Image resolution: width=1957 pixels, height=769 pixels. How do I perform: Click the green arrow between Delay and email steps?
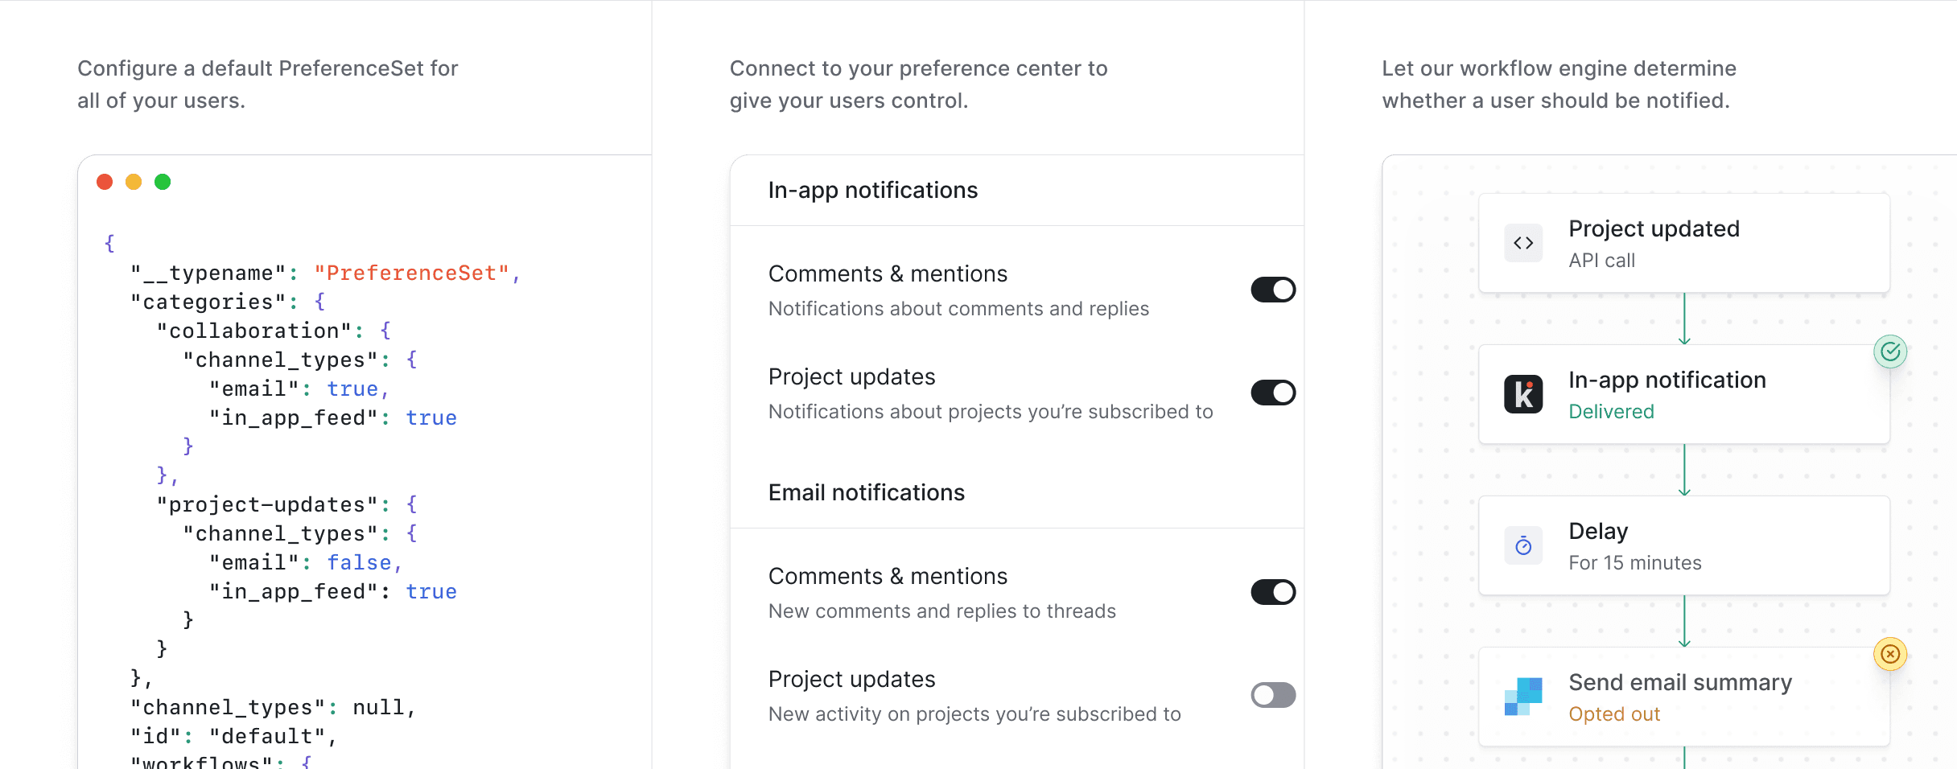pyautogui.click(x=1684, y=622)
